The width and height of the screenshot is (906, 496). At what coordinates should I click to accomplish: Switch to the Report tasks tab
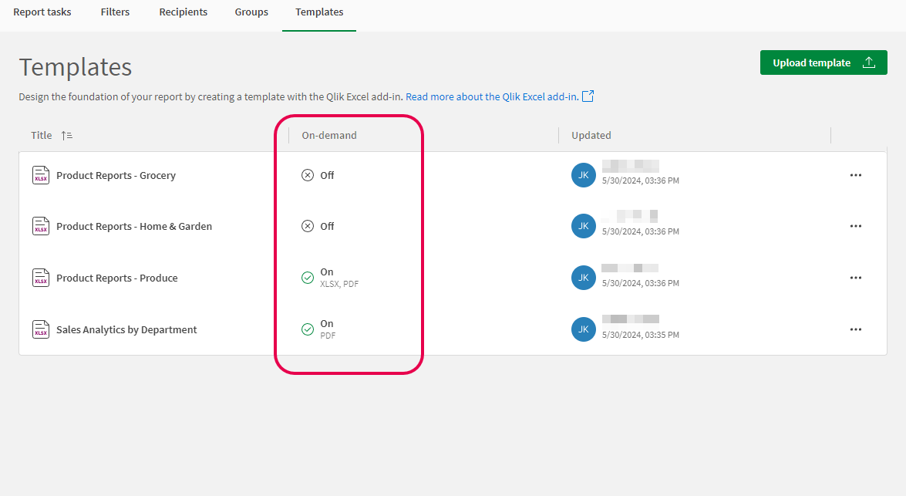click(42, 12)
